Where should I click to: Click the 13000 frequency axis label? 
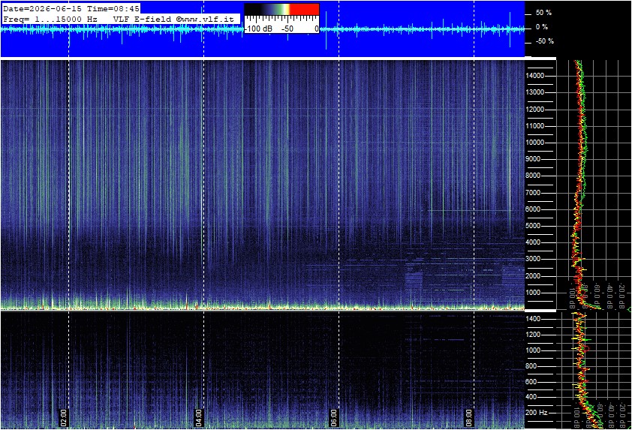pyautogui.click(x=535, y=92)
